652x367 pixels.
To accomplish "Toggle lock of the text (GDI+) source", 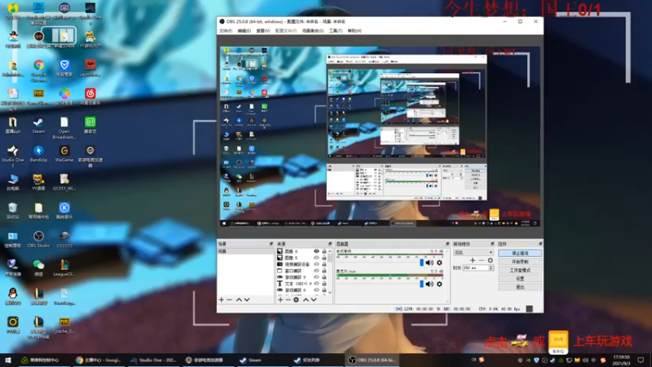I will pyautogui.click(x=324, y=284).
